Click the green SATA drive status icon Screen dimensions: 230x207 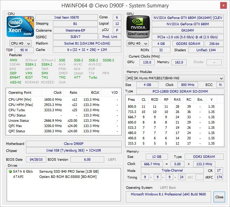coord(10,171)
